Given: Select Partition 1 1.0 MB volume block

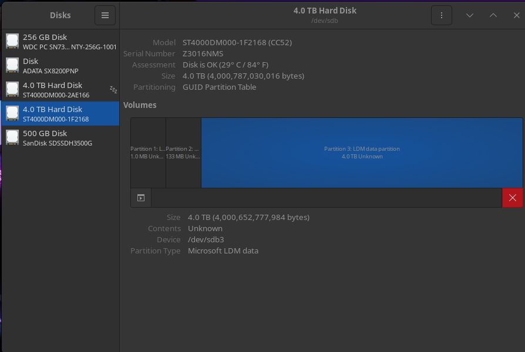Looking at the screenshot, I should point(149,153).
